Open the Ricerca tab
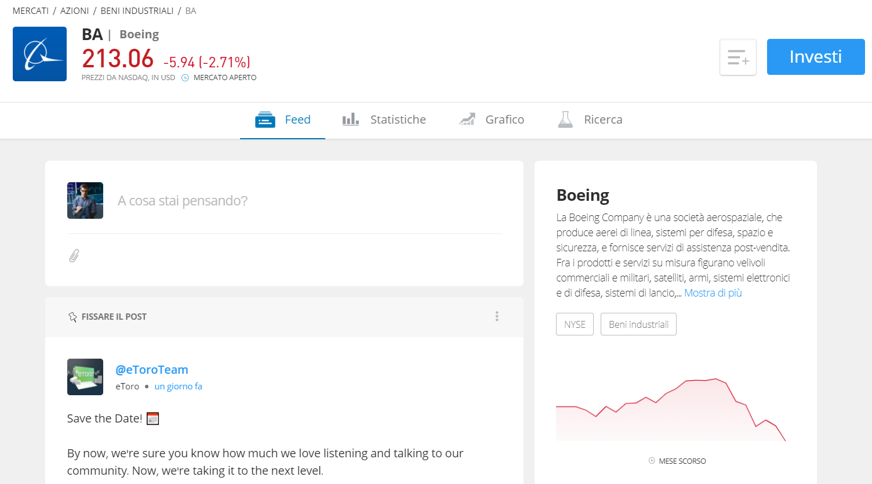 [x=590, y=120]
